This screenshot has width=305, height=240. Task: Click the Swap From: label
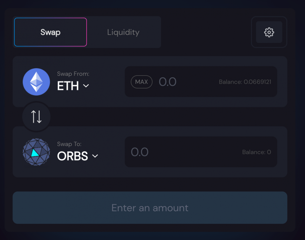(73, 74)
